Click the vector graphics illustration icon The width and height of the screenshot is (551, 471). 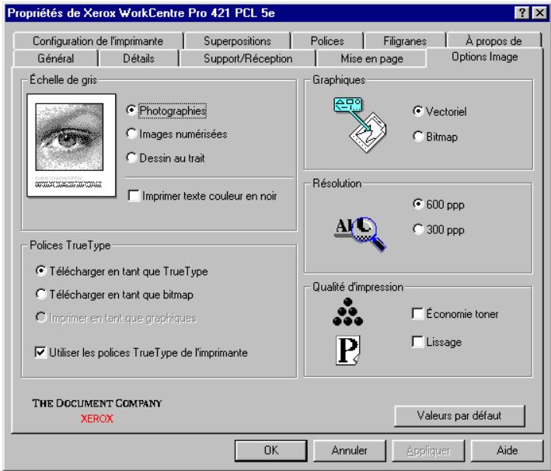pyautogui.click(x=360, y=124)
